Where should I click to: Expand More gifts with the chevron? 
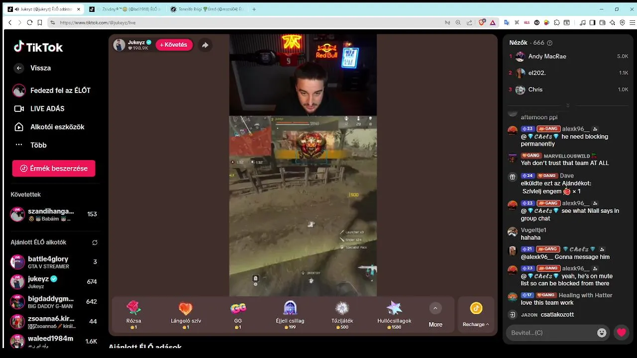pos(435,308)
